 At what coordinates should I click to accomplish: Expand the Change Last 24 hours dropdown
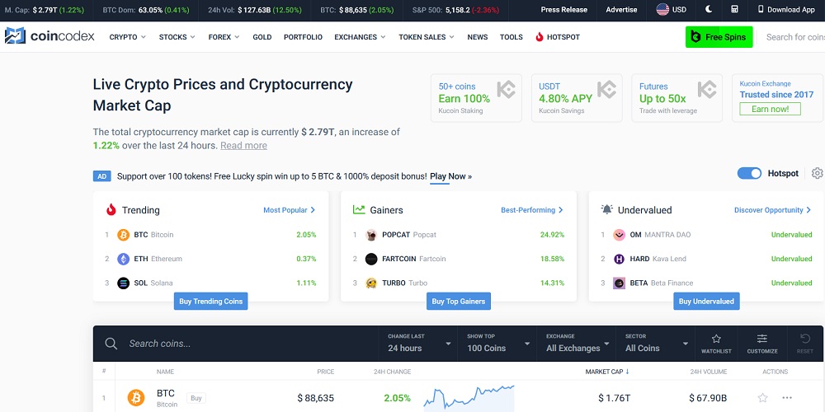pos(420,343)
